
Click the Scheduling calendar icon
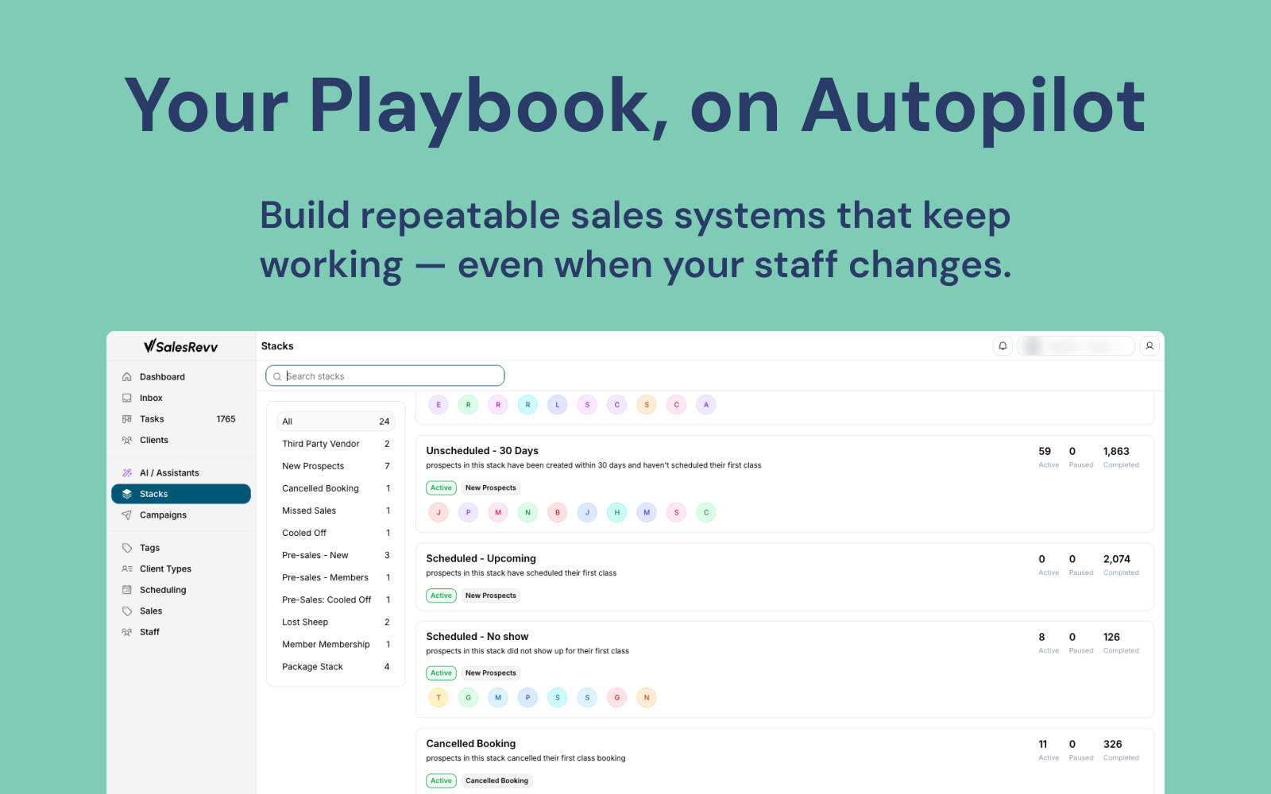click(127, 590)
